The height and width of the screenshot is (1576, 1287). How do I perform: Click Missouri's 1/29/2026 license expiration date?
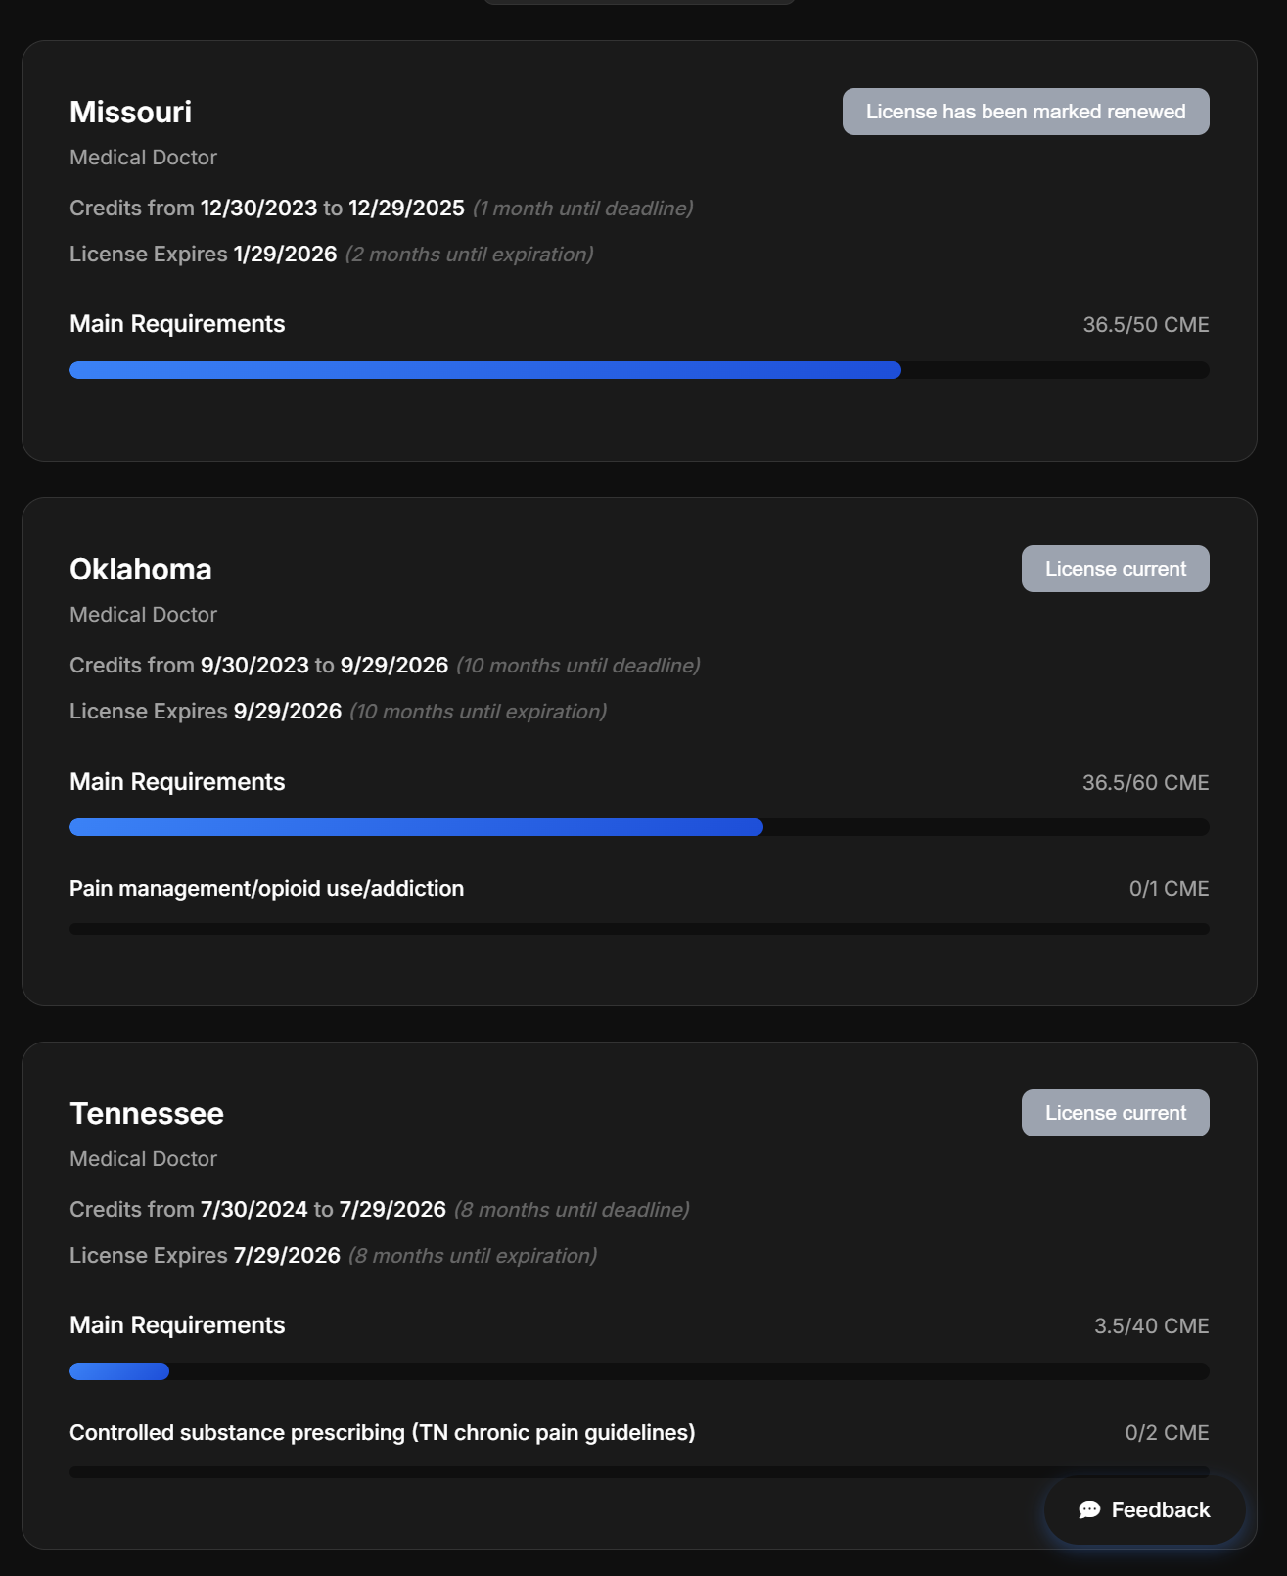tap(285, 255)
